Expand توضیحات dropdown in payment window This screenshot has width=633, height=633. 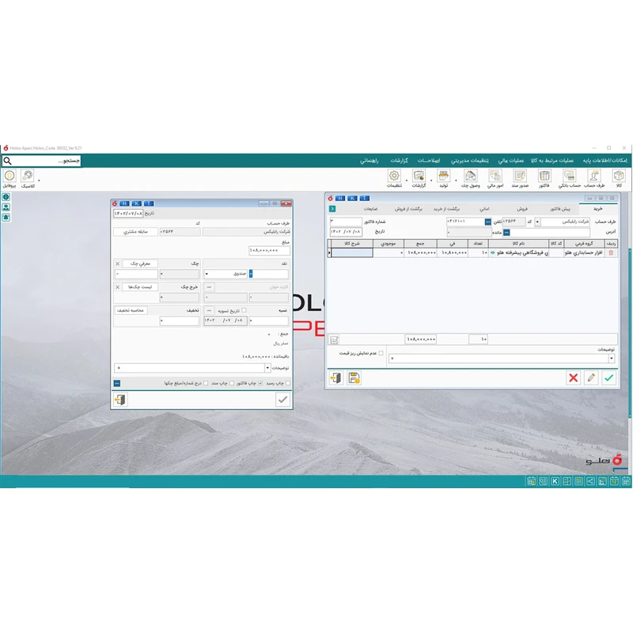point(118,368)
